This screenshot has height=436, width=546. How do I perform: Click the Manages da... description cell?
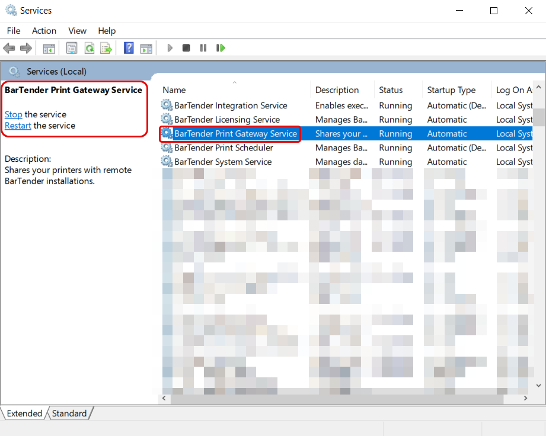341,162
